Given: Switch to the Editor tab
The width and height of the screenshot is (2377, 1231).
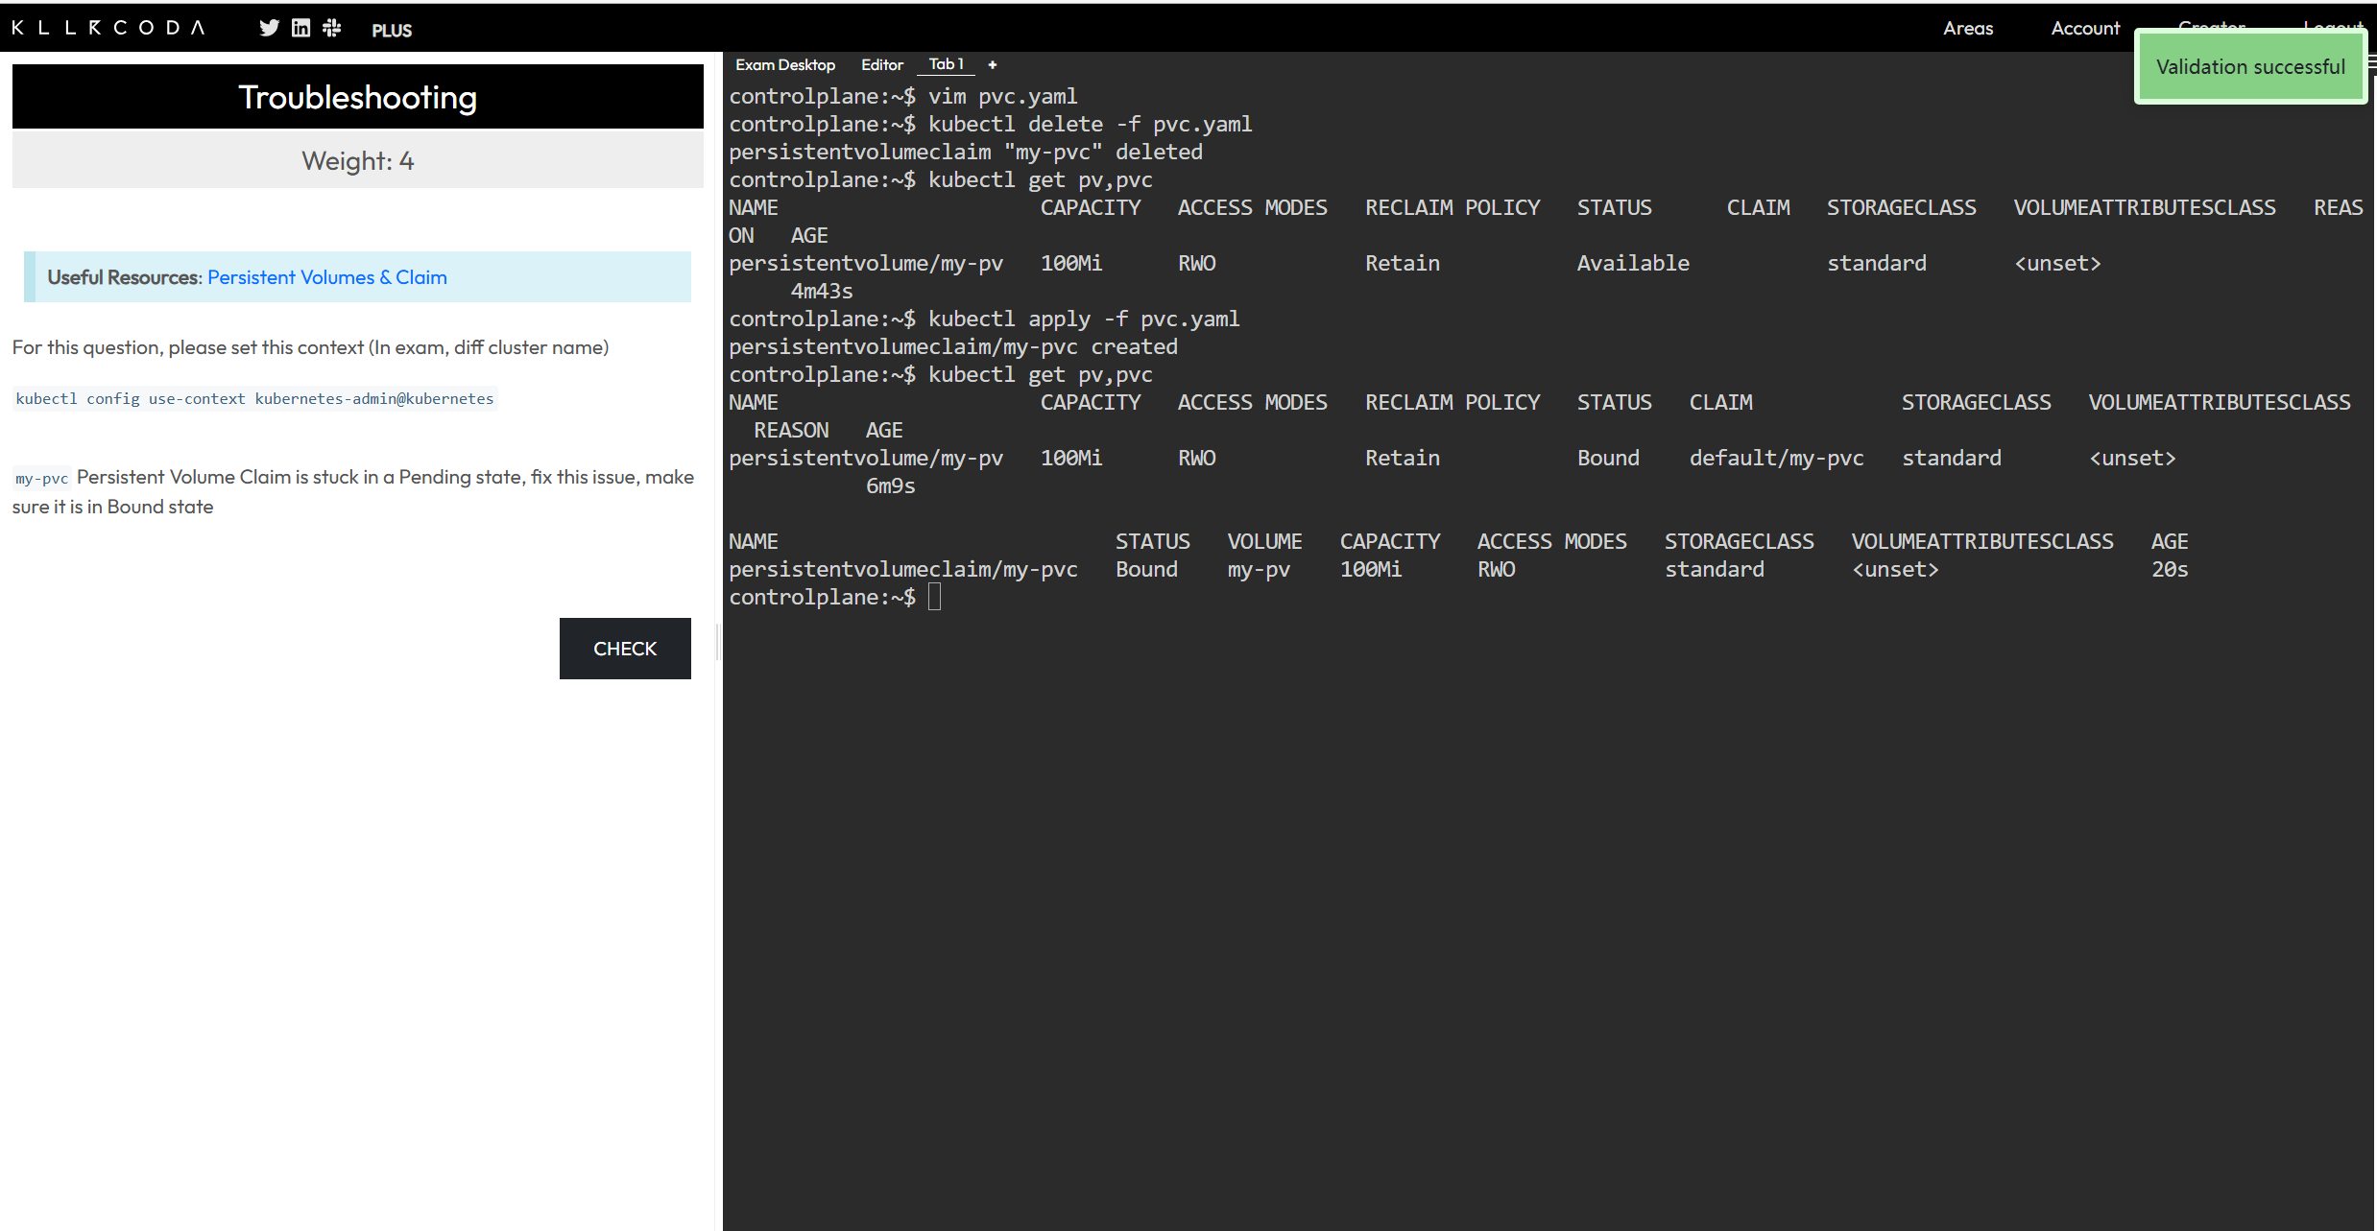Looking at the screenshot, I should tap(881, 64).
